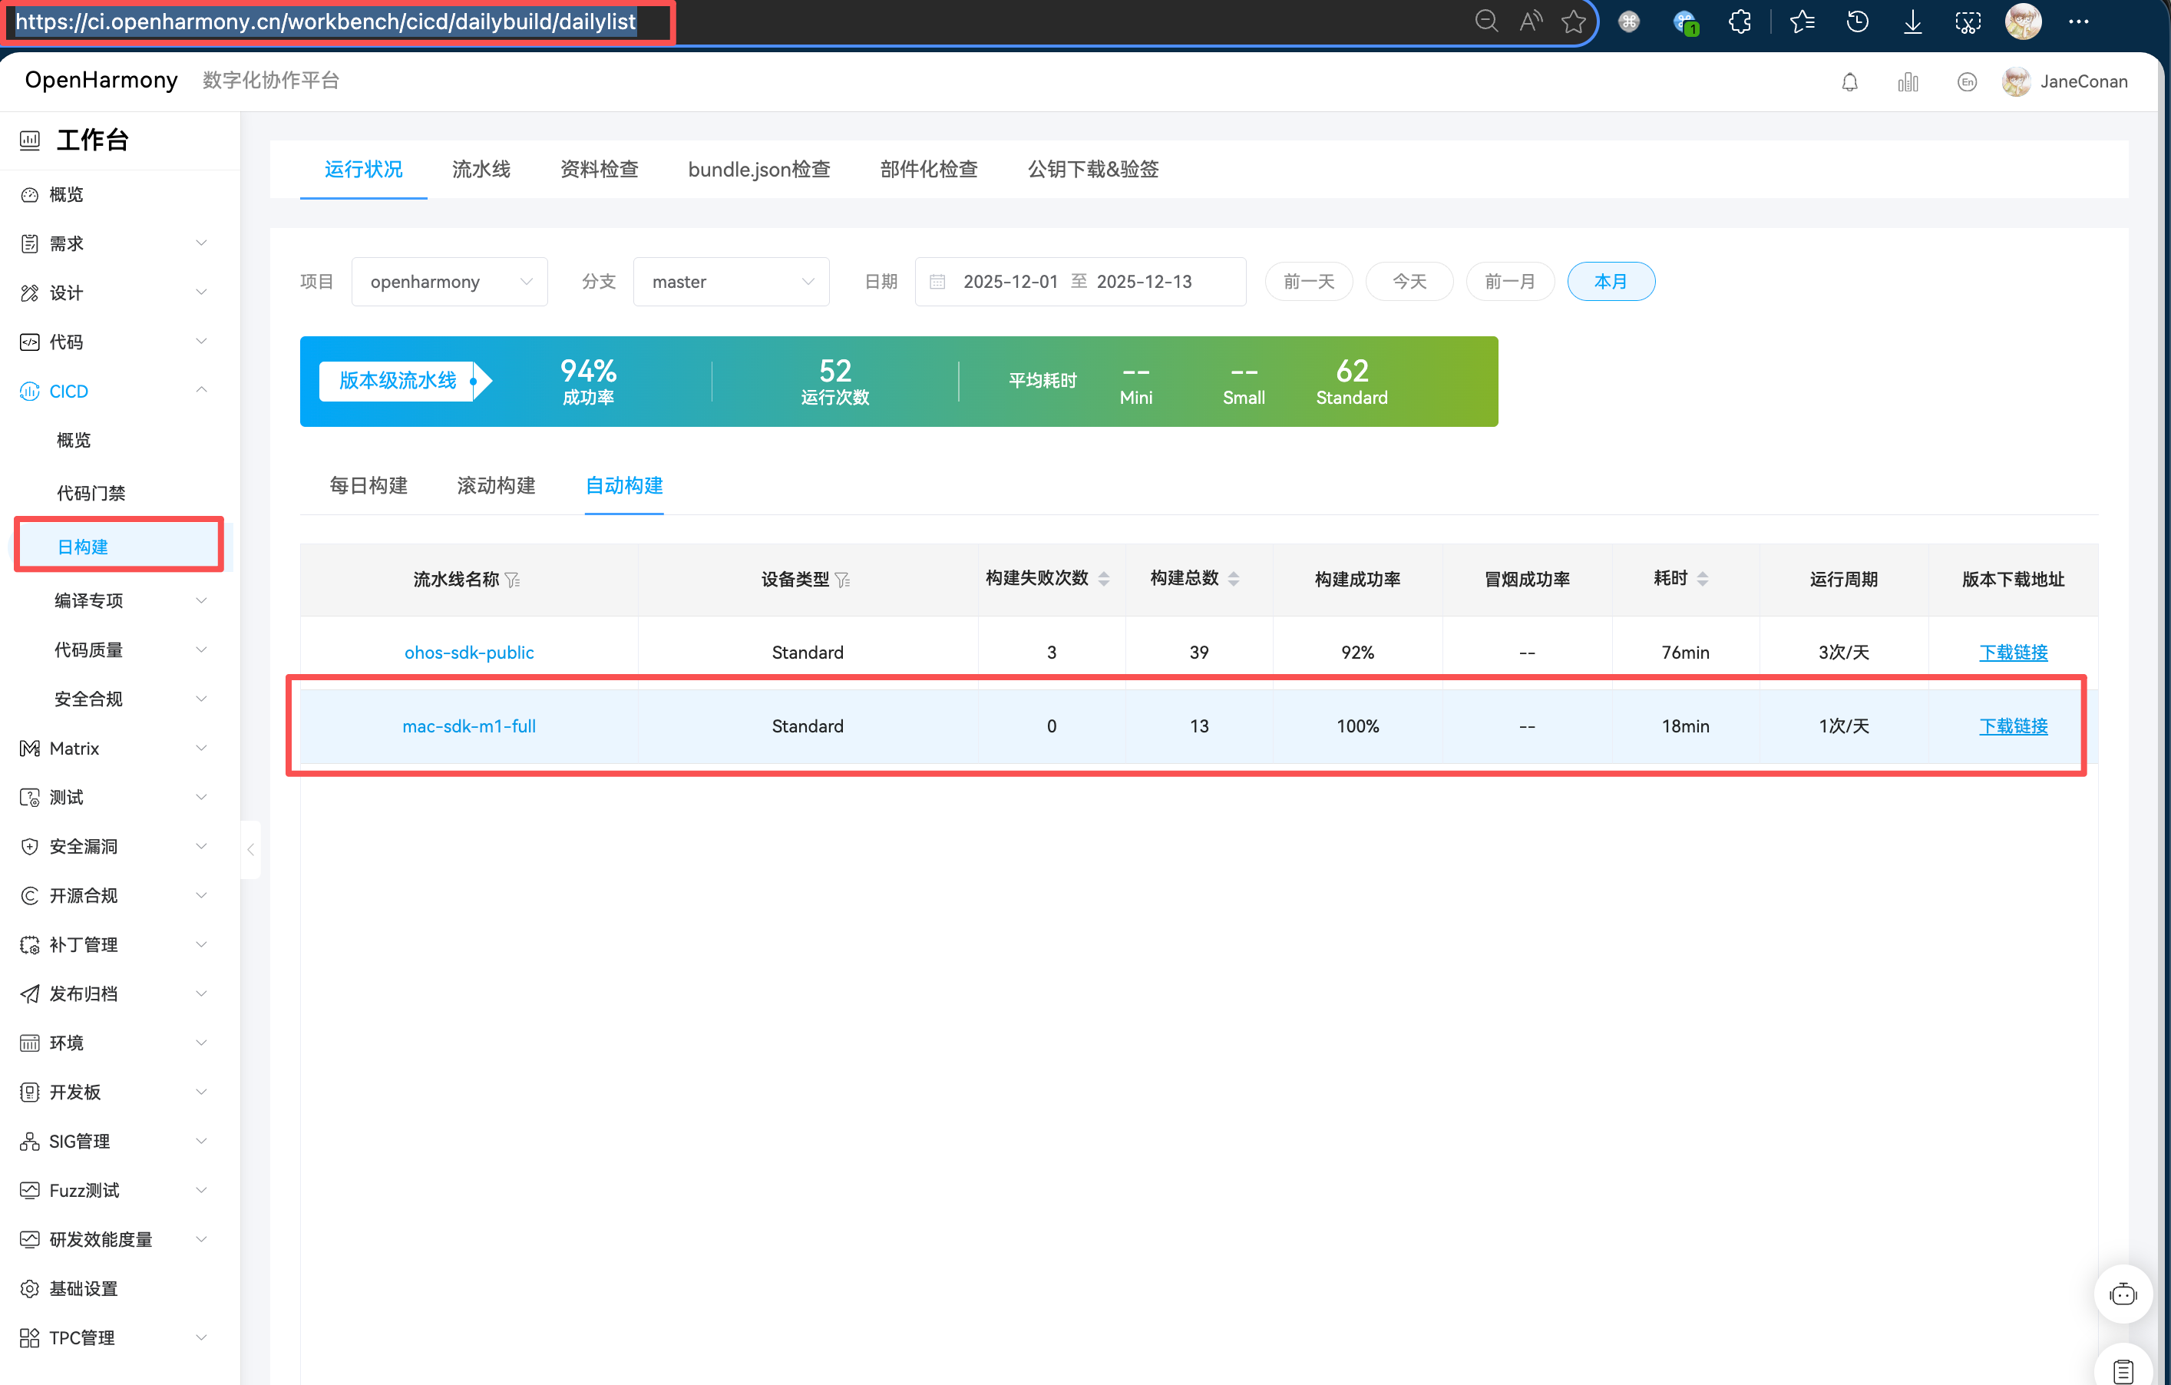Screen dimensions: 2171x1385
Task: Click the notification bell icon
Action: (1849, 82)
